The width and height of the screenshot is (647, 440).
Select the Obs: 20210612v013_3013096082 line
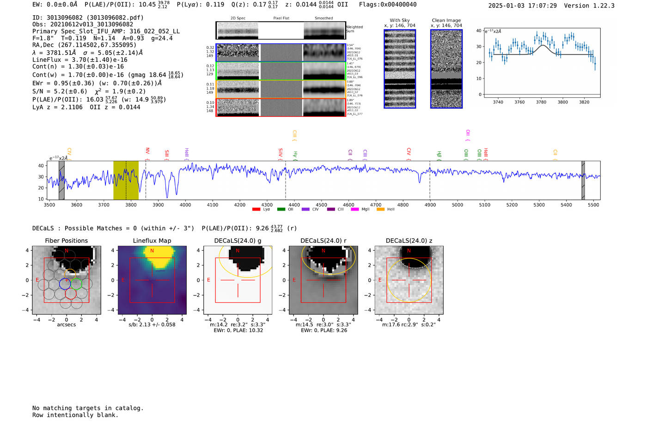[x=83, y=24]
